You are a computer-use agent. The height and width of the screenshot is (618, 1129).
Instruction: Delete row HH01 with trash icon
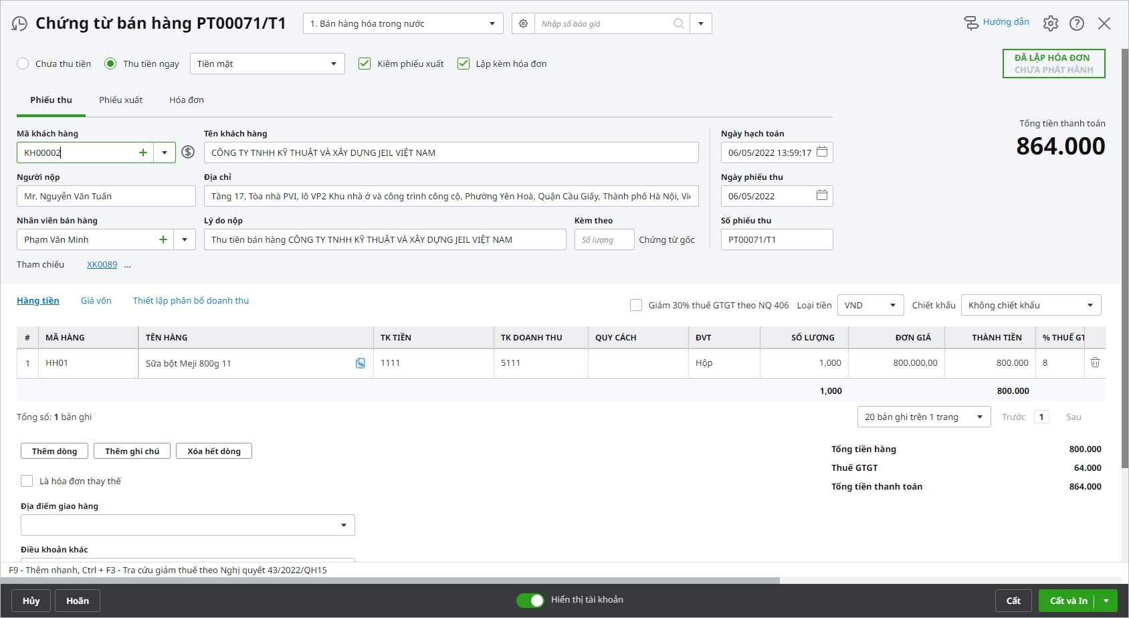click(1095, 363)
